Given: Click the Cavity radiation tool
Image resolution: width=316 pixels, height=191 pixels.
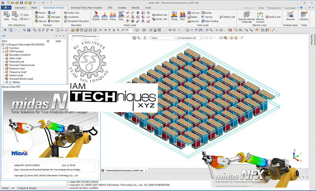Looking at the screenshot, I should pos(206,13).
